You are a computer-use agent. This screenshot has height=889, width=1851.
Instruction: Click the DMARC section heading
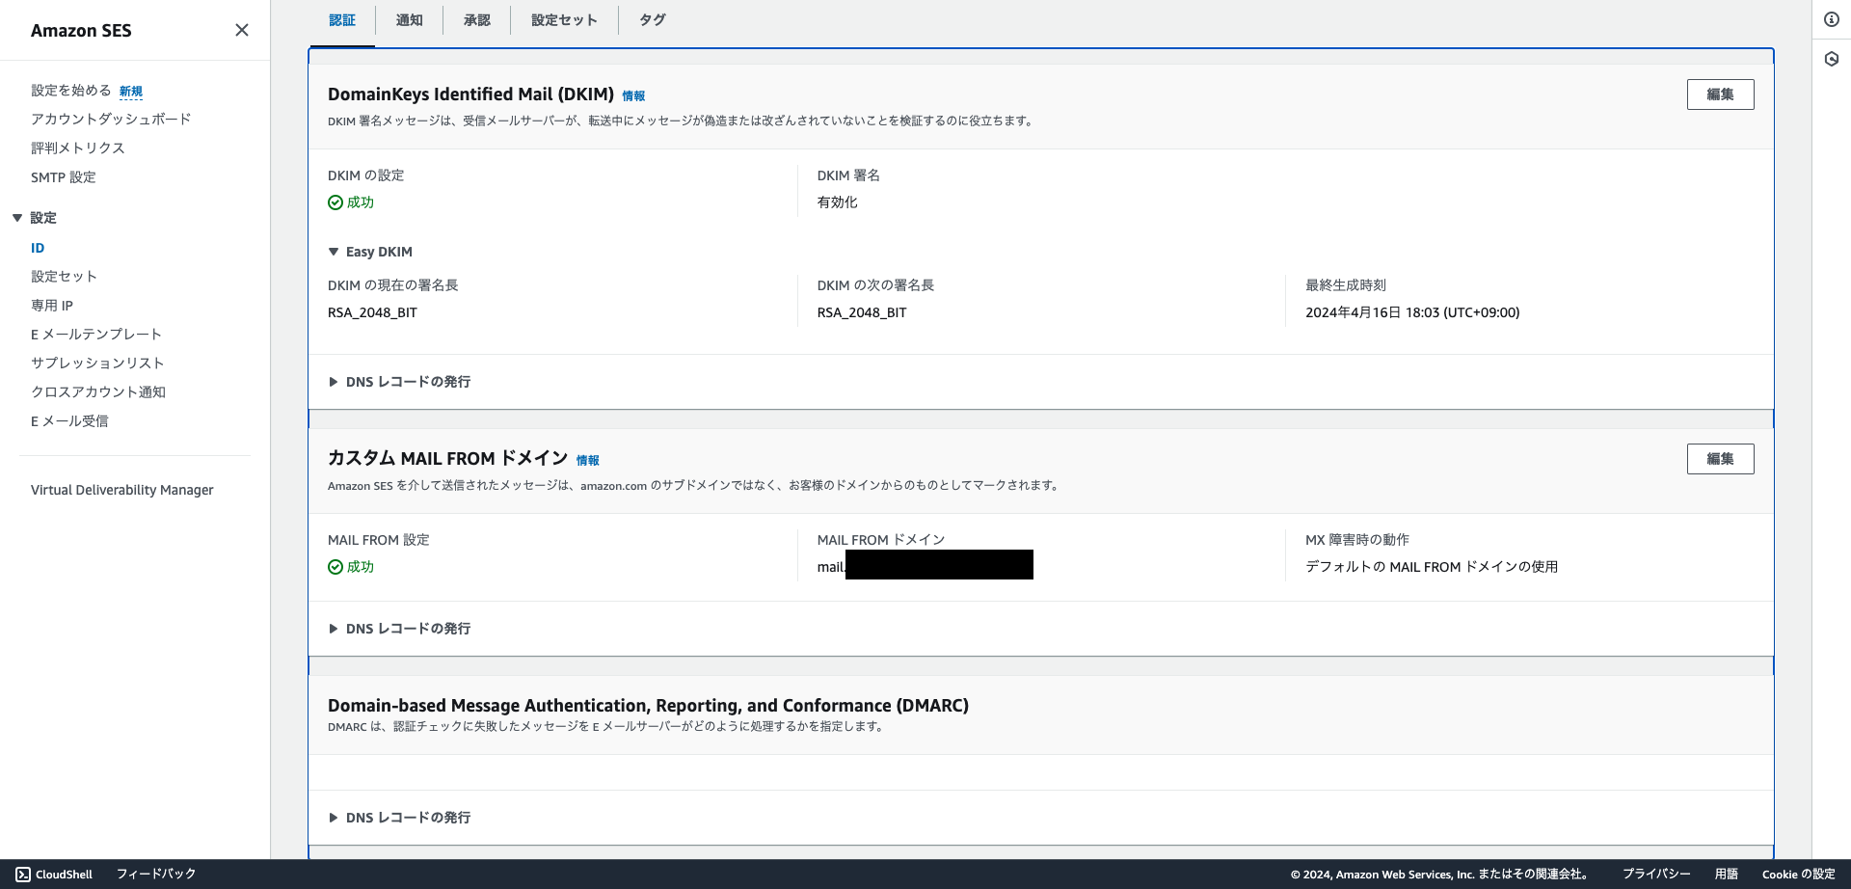(x=648, y=706)
